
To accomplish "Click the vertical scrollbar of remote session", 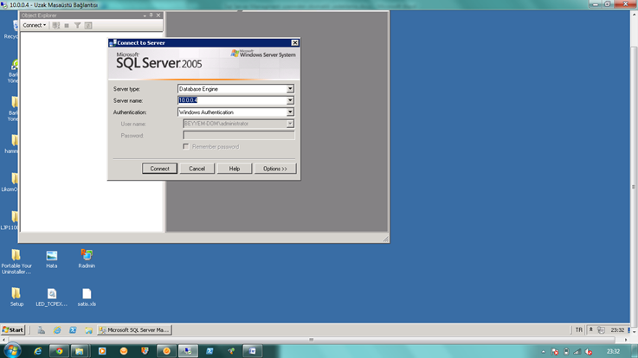I will [x=634, y=187].
